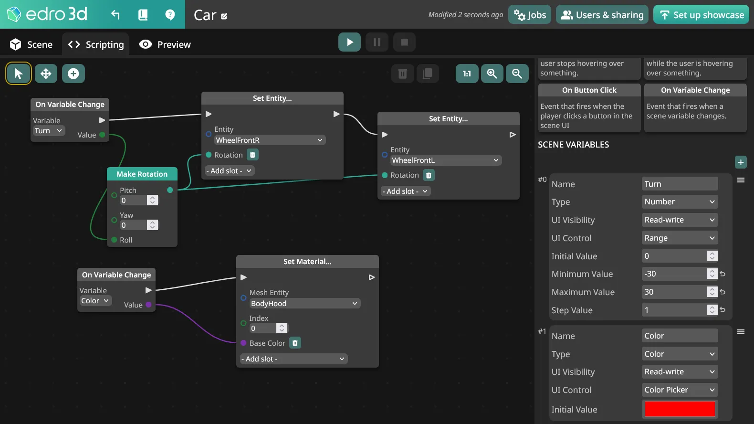Click the Pitch value stepper on Make Rotation
The width and height of the screenshot is (754, 424).
pos(152,201)
